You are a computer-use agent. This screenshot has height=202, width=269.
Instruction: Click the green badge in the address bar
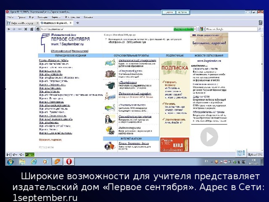click(x=183, y=29)
